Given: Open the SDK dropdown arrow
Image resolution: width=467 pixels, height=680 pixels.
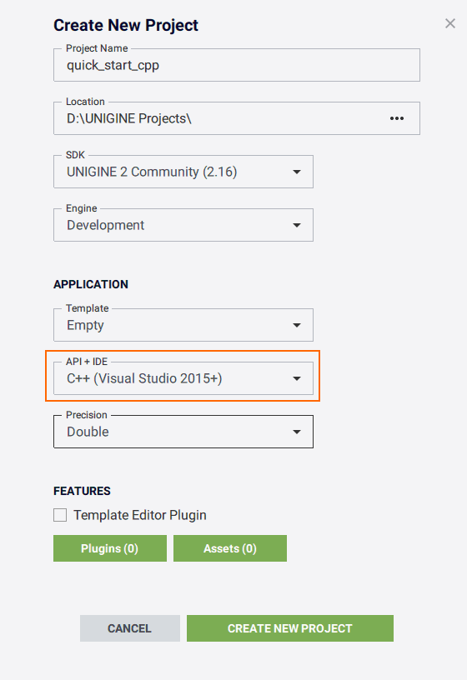Looking at the screenshot, I should 297,172.
